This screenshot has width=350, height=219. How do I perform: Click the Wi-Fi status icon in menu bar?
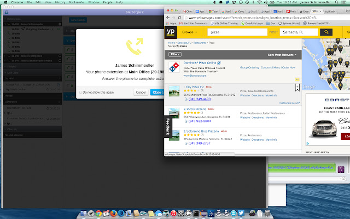tap(259, 2)
